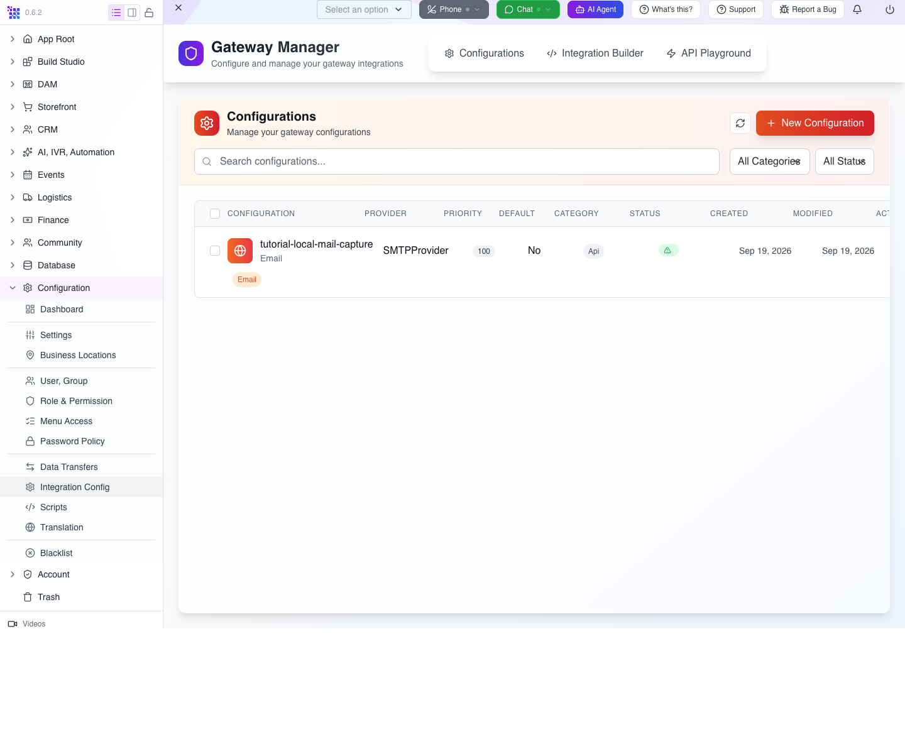Screen dimensions: 905x754
Task: Click the Videos camera icon in footer
Action: 13,624
